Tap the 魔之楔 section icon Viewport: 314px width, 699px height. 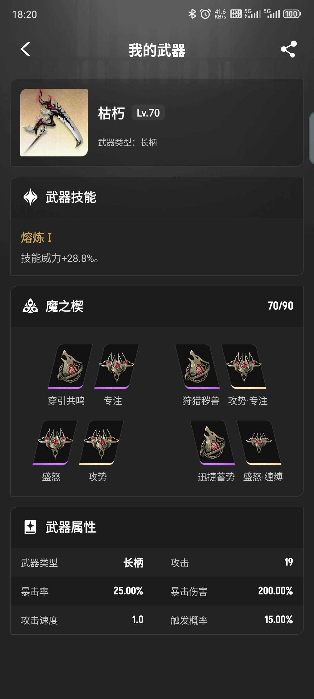tap(30, 306)
